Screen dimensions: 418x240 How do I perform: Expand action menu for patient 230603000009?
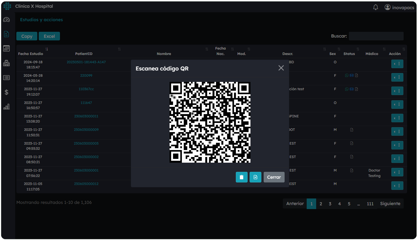pyautogui.click(x=397, y=131)
